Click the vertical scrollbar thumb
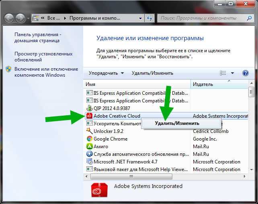This screenshot has height=204, width=258. point(251,92)
